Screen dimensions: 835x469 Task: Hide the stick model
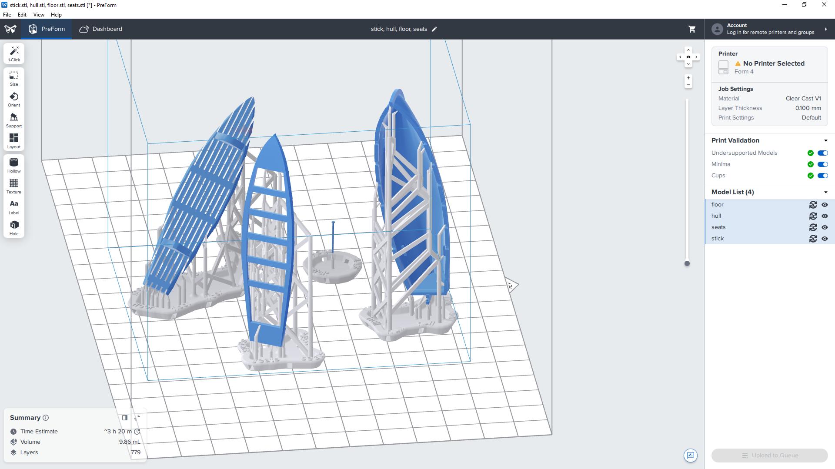coord(825,239)
